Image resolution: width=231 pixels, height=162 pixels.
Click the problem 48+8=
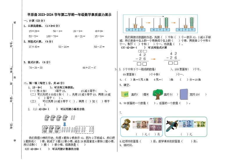click(x=99, y=31)
